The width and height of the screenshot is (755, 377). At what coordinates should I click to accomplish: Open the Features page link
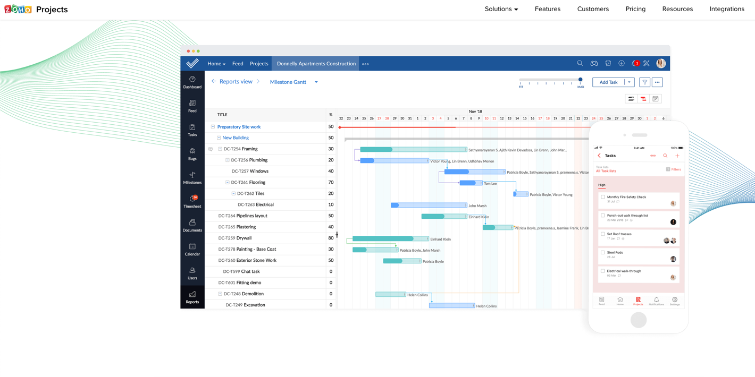click(548, 9)
